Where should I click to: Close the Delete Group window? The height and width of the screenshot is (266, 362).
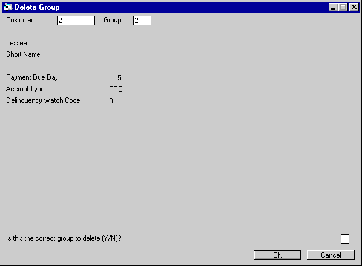coord(354,7)
